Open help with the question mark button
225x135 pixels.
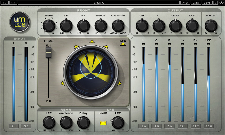coord(215,3)
